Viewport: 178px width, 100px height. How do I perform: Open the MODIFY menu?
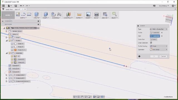[46, 18]
